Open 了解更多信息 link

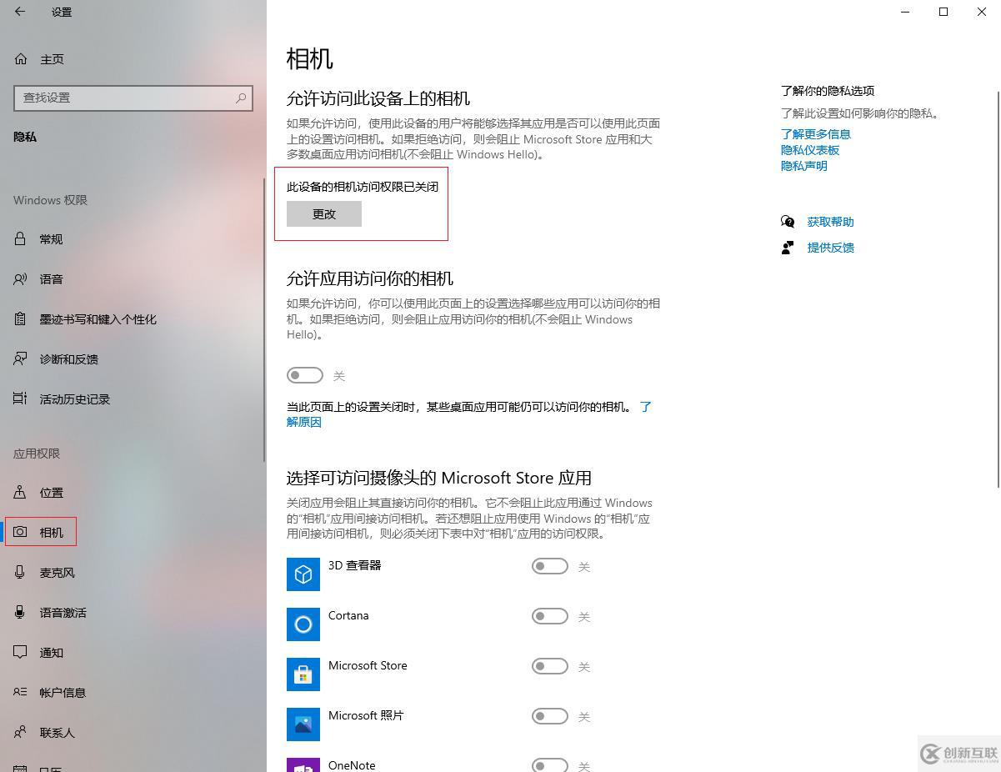816,134
